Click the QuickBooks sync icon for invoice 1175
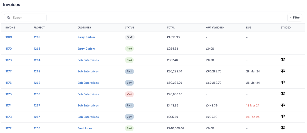 (x=283, y=94)
